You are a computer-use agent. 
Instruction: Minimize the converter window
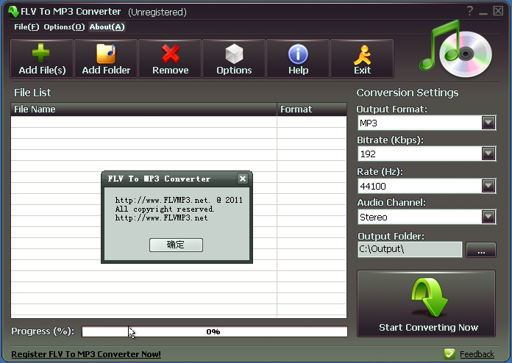pyautogui.click(x=483, y=12)
